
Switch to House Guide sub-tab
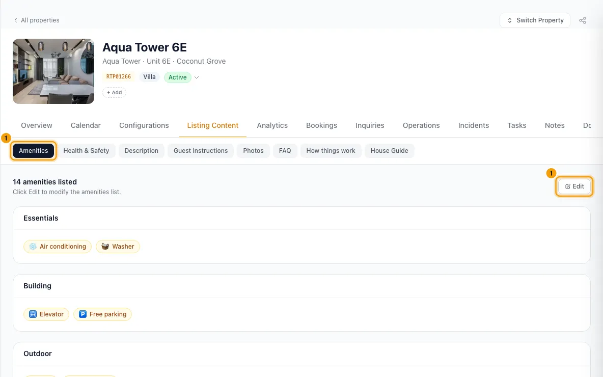click(389, 151)
